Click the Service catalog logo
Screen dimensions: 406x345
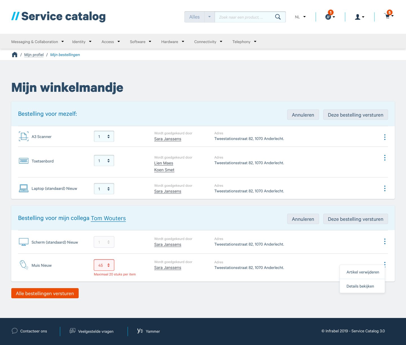click(58, 16)
